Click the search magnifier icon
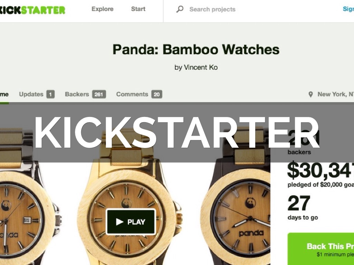 pyautogui.click(x=180, y=9)
